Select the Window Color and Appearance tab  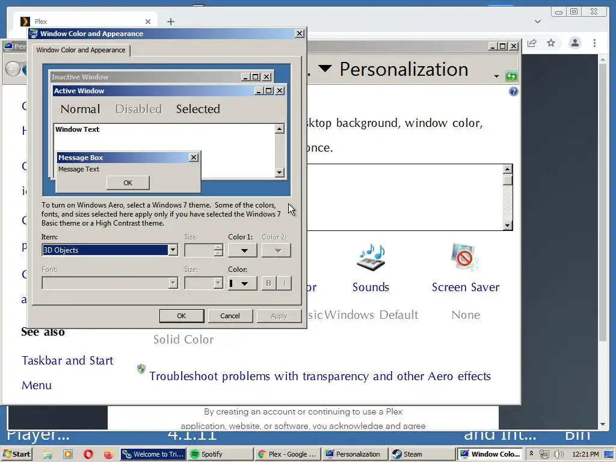[x=81, y=50]
